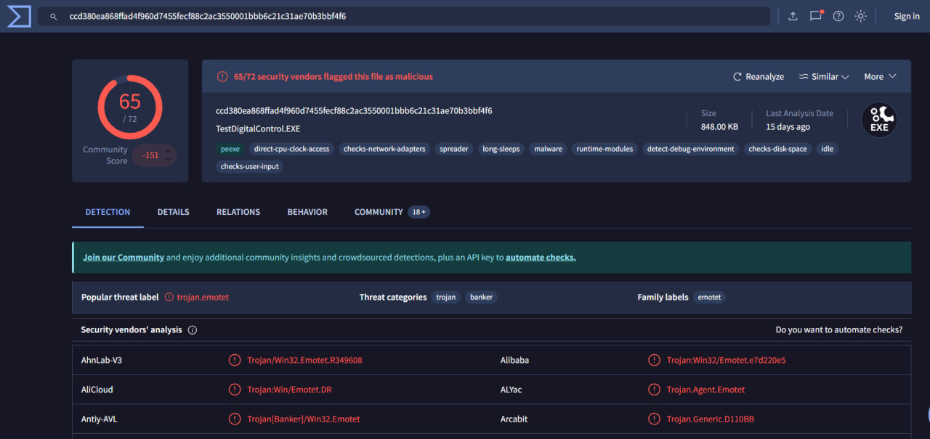Open the help question mark icon
The width and height of the screenshot is (930, 439).
tap(838, 16)
